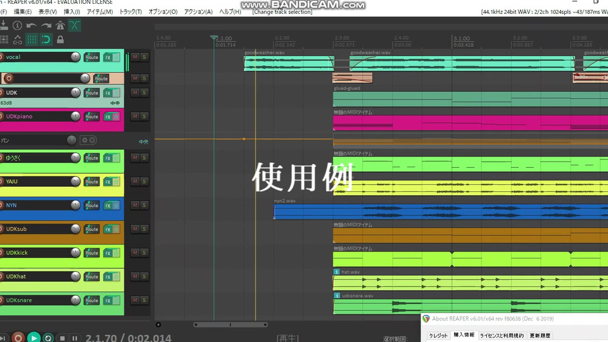Viewport: 608px width, 342px height.
Task: Open FX chain for UDKkick track
Action: pyautogui.click(x=108, y=253)
